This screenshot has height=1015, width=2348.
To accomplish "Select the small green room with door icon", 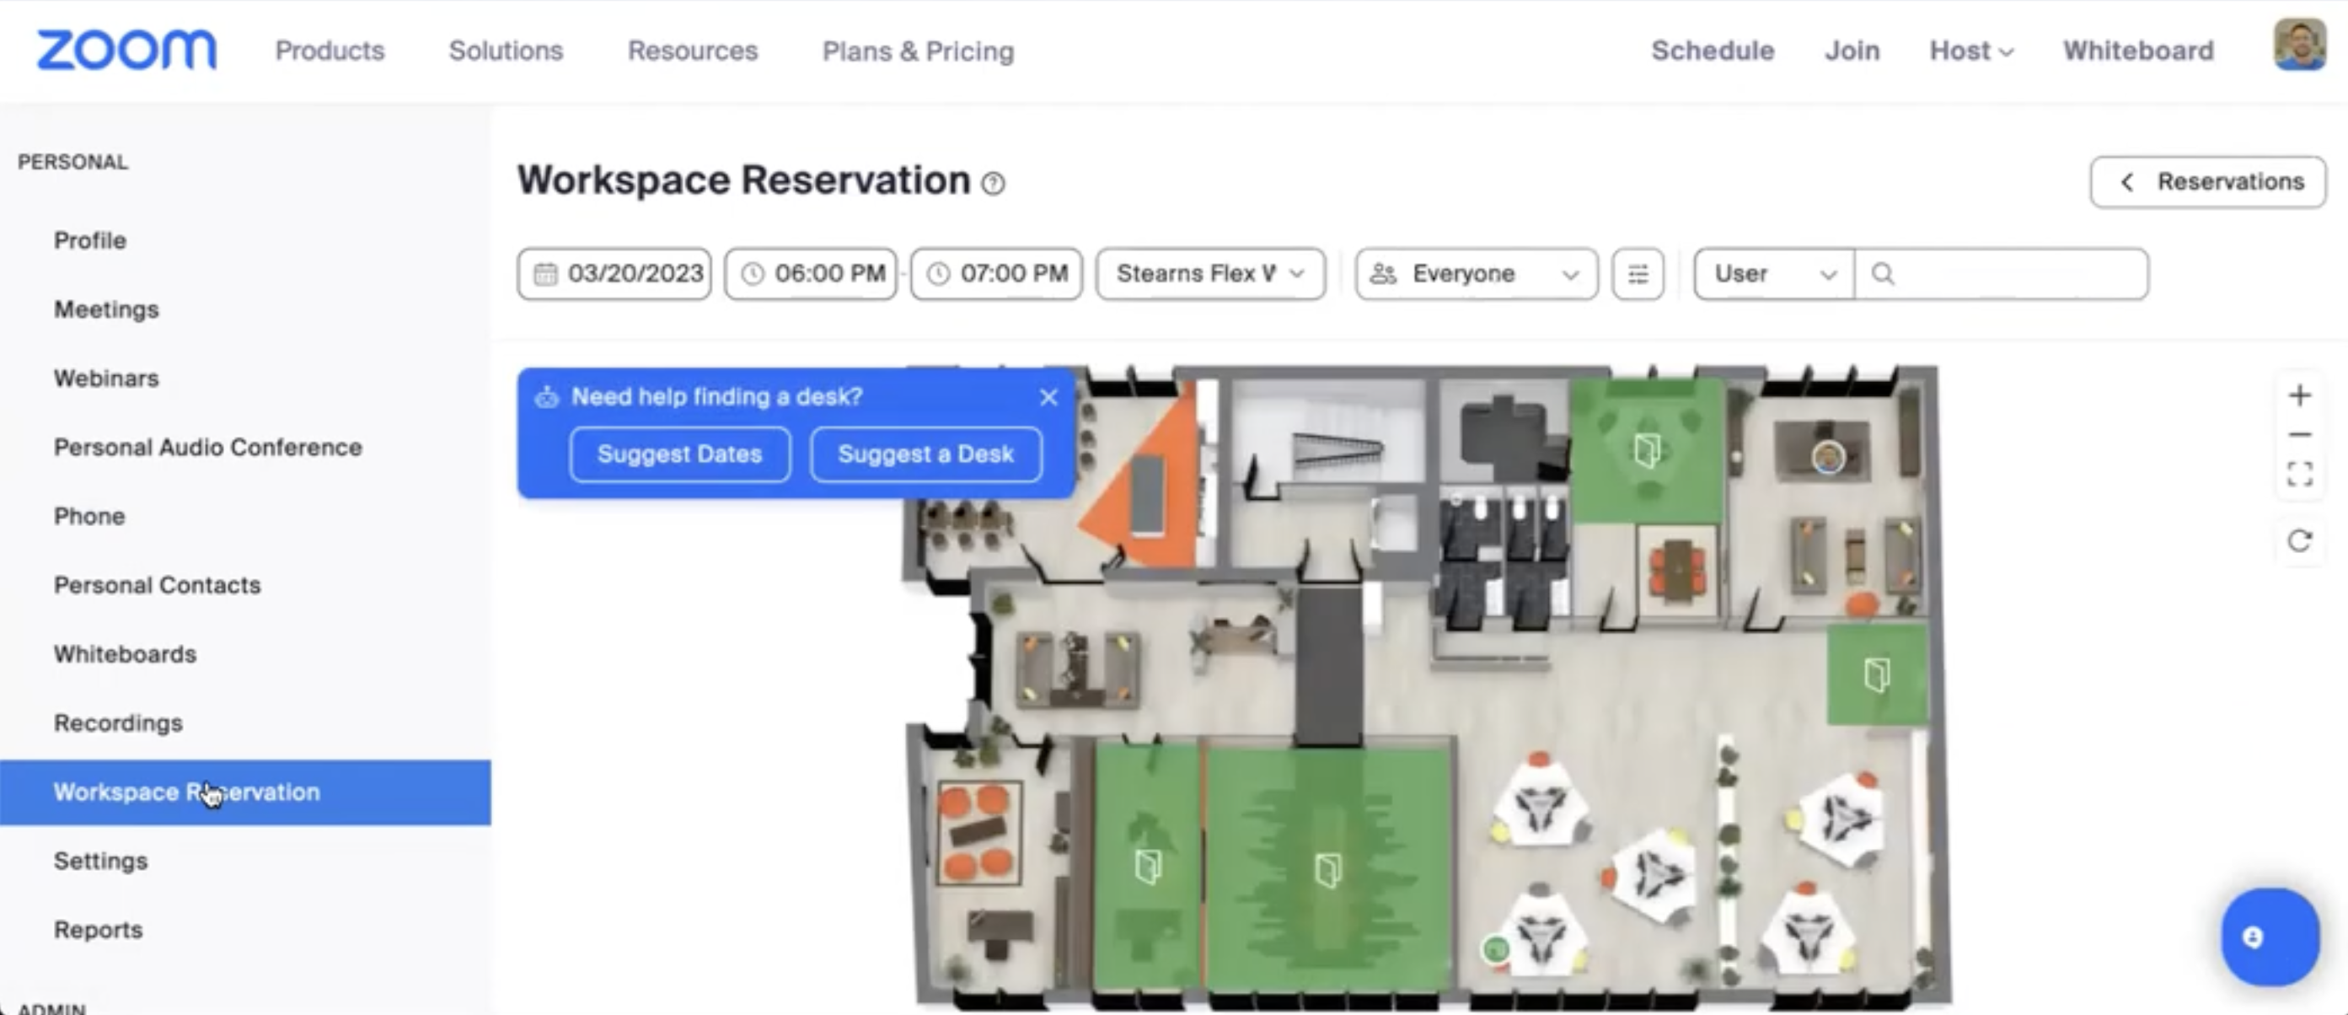I will pyautogui.click(x=1876, y=675).
